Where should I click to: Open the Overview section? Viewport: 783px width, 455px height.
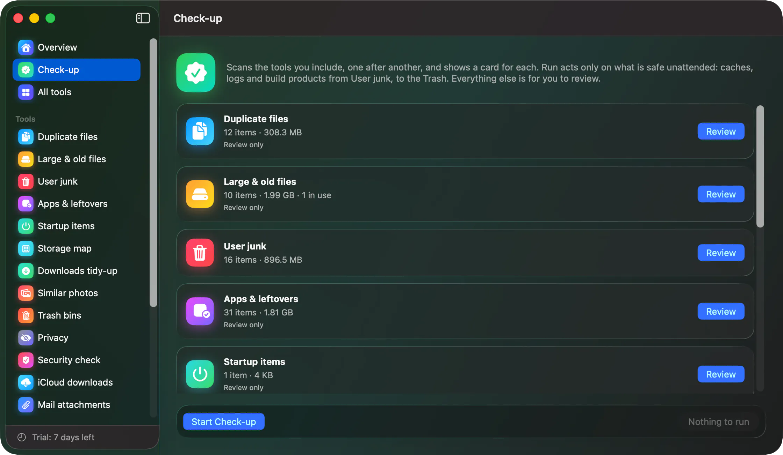pos(77,47)
